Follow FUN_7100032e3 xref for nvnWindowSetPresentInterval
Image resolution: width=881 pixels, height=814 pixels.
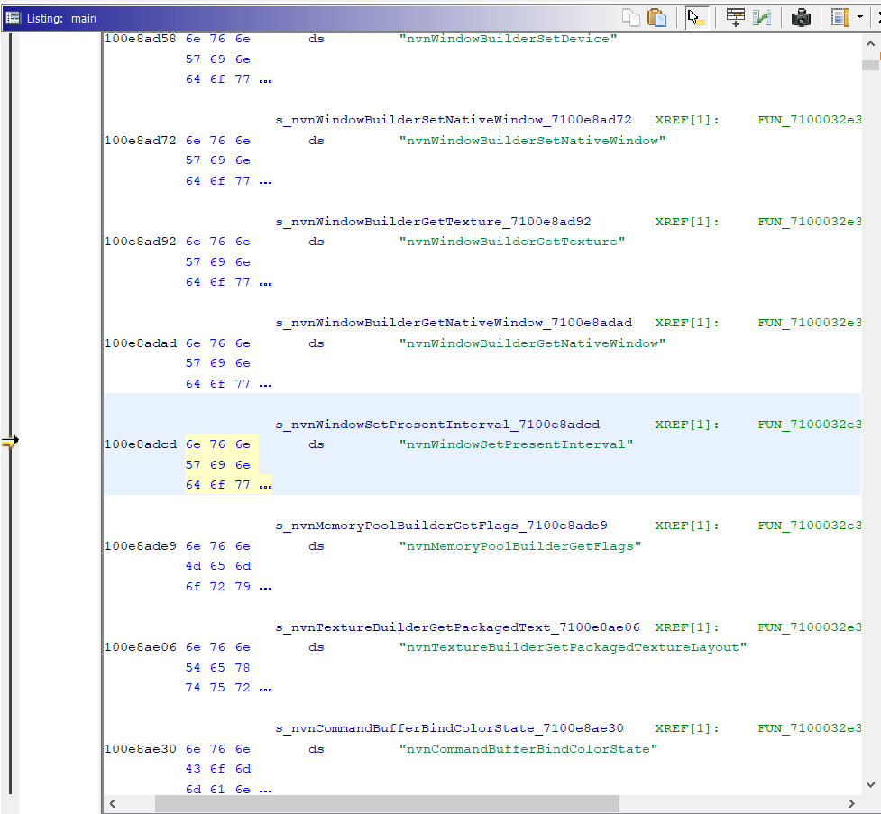click(809, 425)
